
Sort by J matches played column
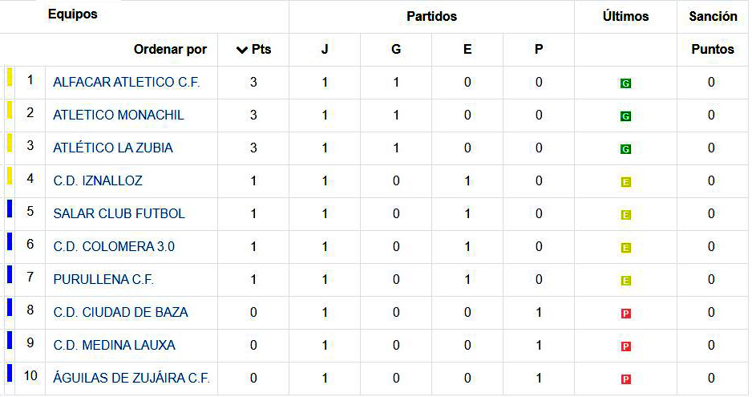point(325,50)
